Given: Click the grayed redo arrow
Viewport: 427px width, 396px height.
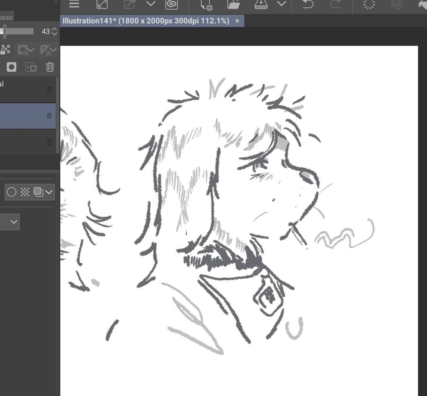Looking at the screenshot, I should (335, 4).
